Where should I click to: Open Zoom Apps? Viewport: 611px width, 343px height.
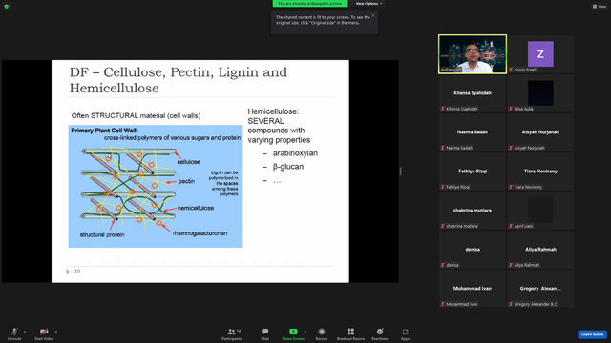tap(405, 333)
